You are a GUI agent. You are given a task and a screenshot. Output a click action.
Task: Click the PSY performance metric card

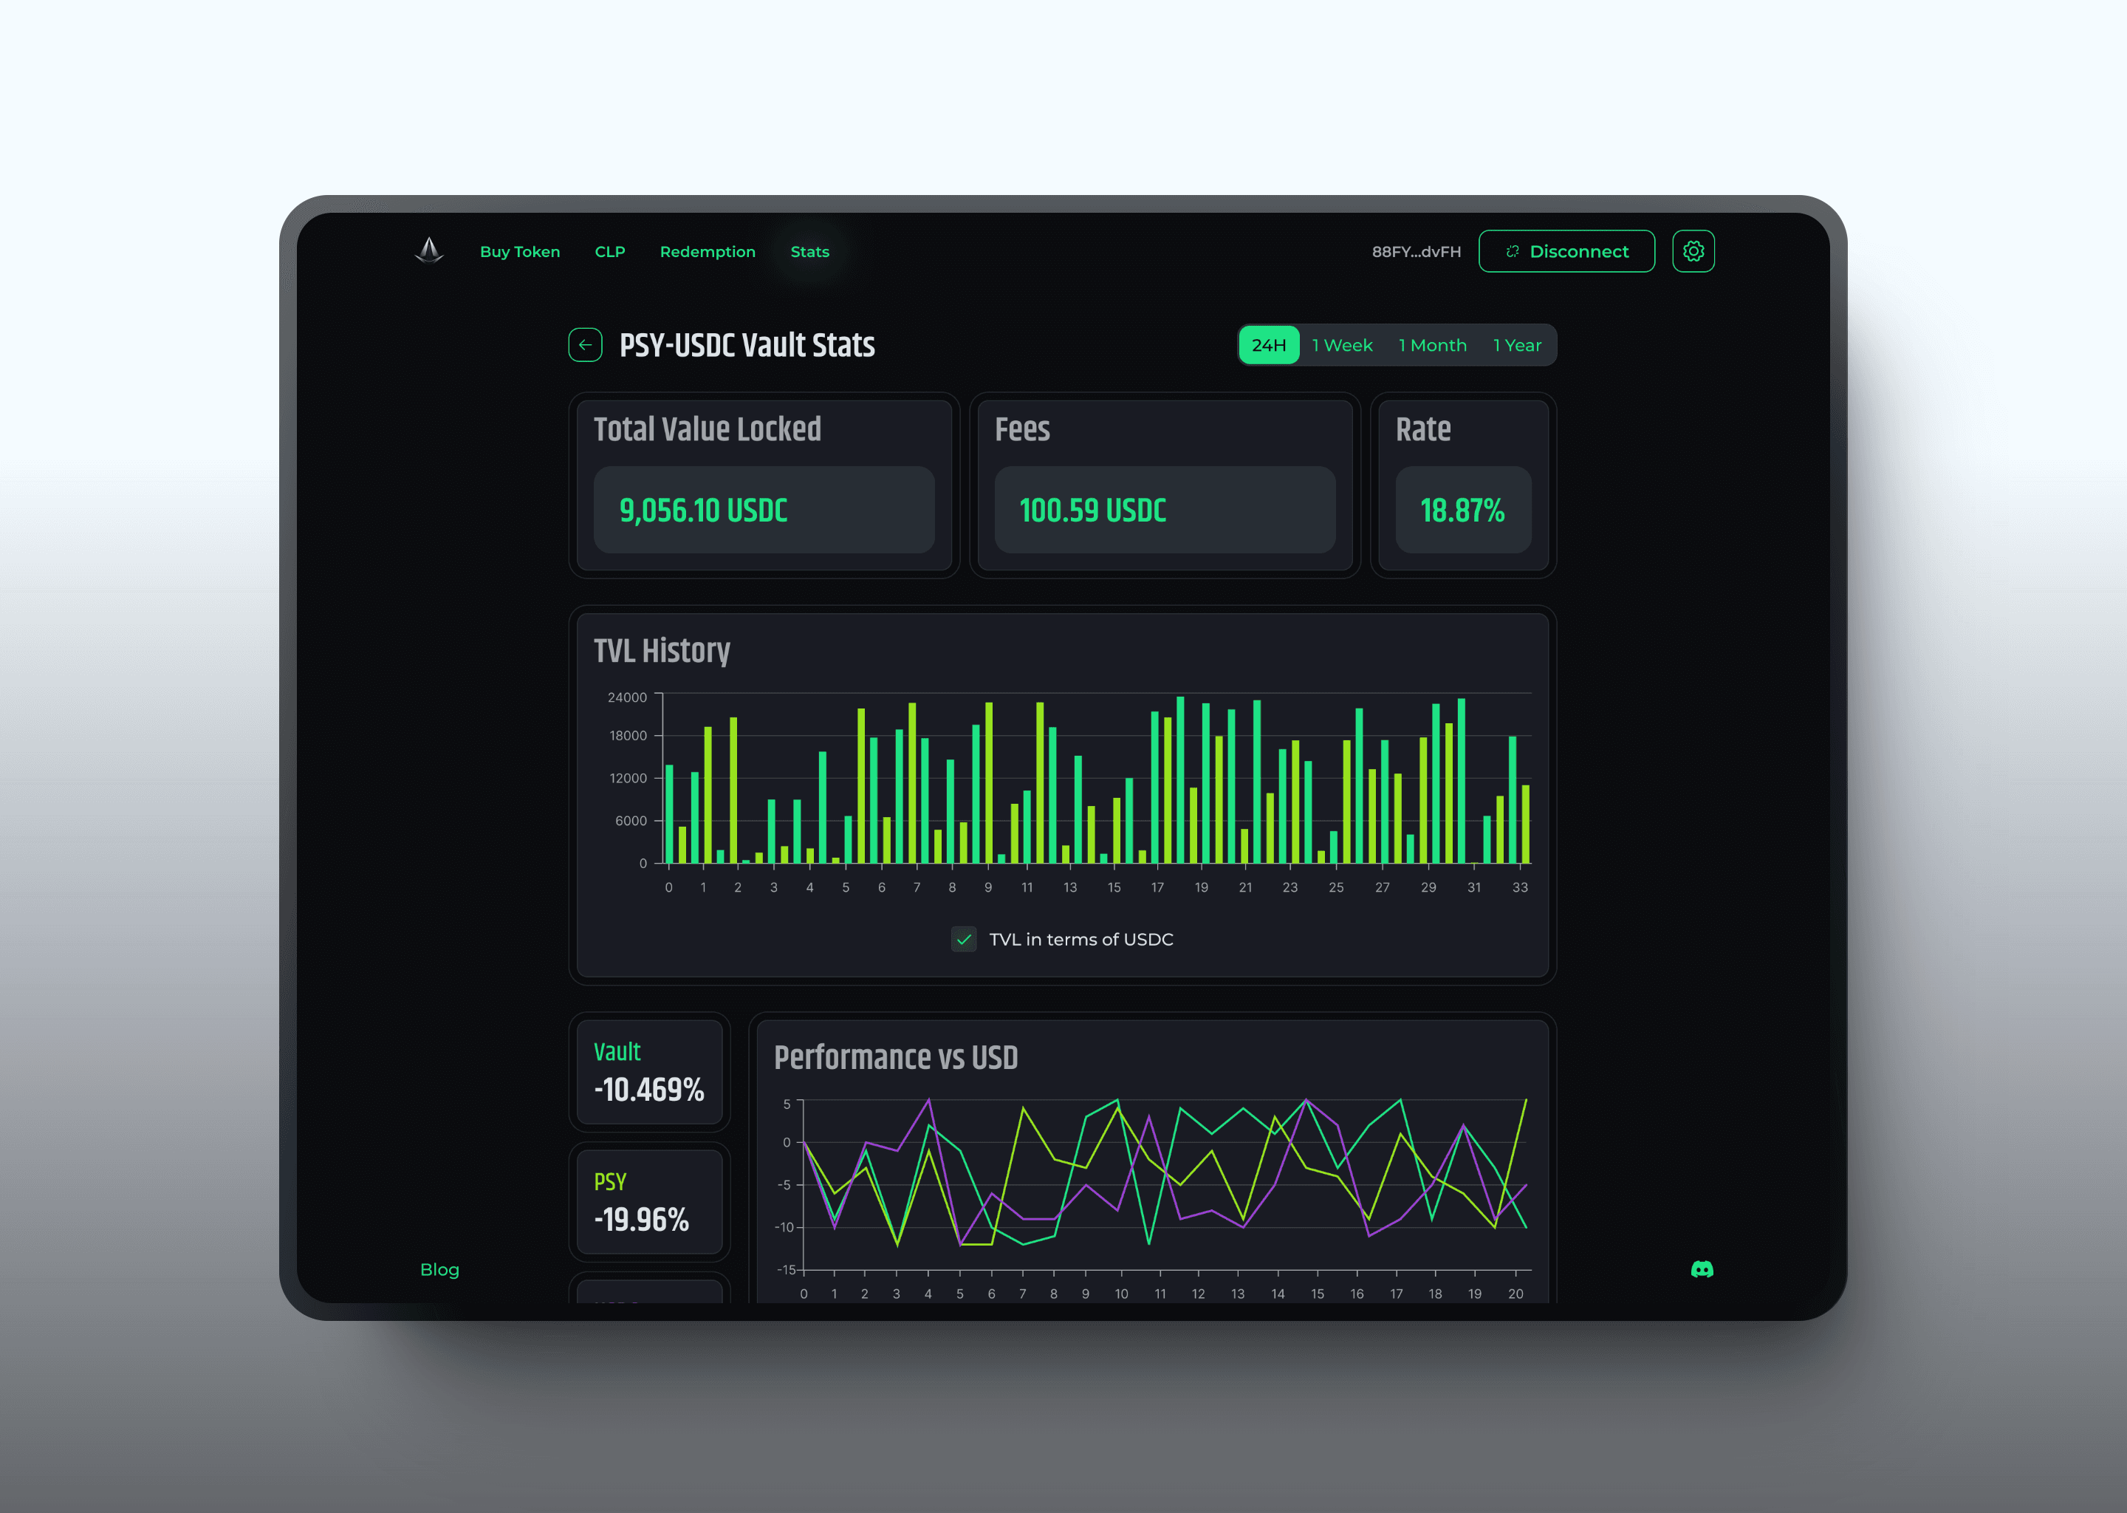[651, 1210]
